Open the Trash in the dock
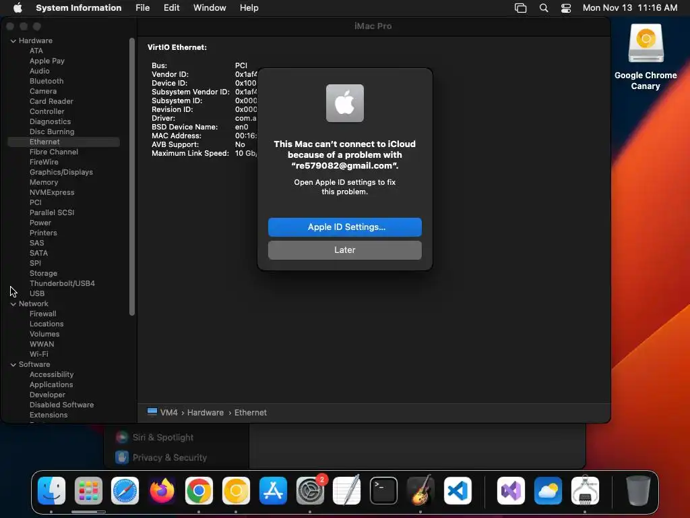The width and height of the screenshot is (690, 518). [638, 490]
